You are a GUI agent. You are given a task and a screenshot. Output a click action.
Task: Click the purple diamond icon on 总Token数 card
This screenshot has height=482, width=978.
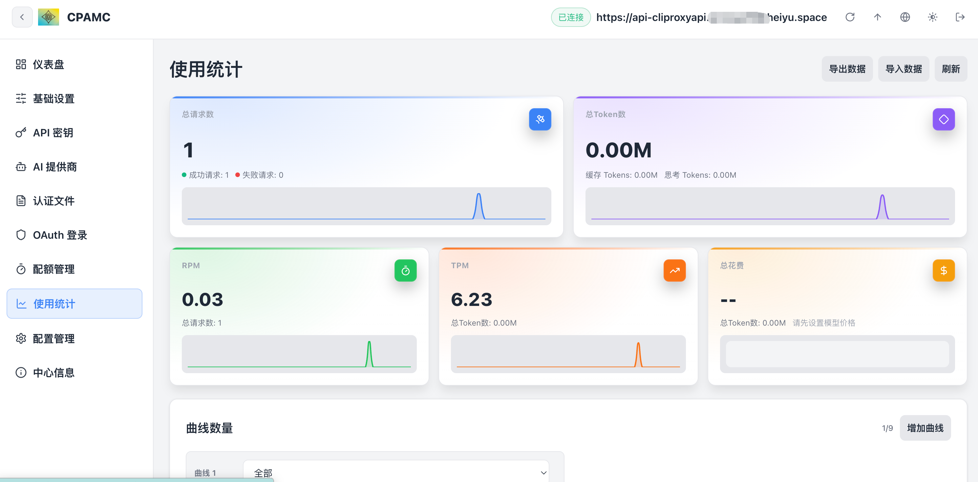[944, 119]
